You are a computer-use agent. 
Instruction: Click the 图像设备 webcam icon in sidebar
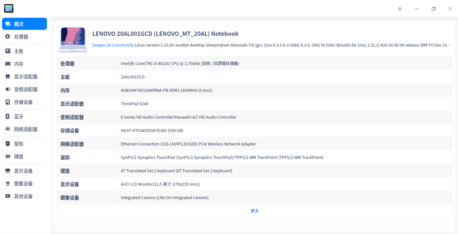[x=8, y=183]
